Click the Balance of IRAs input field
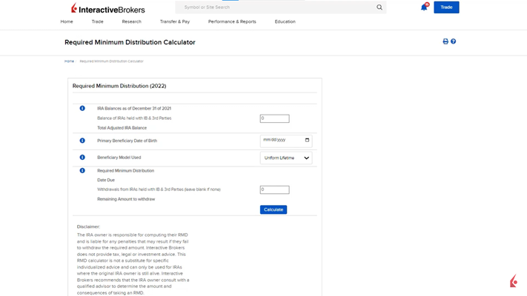 tap(274, 118)
